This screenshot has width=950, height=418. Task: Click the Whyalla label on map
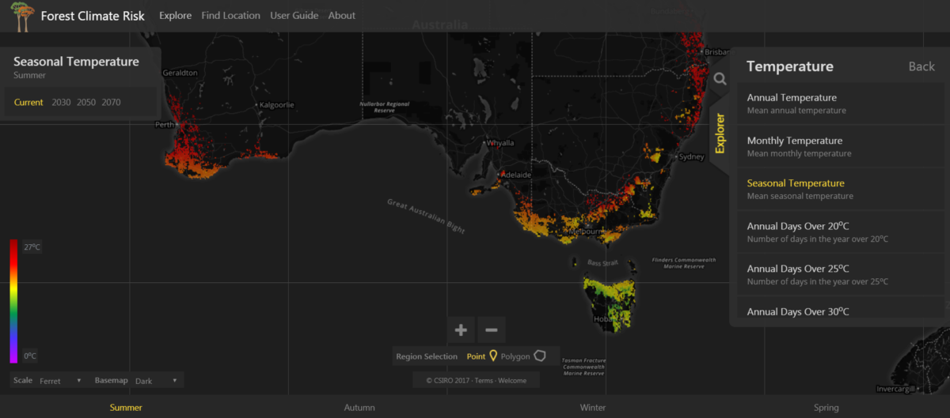pyautogui.click(x=500, y=143)
